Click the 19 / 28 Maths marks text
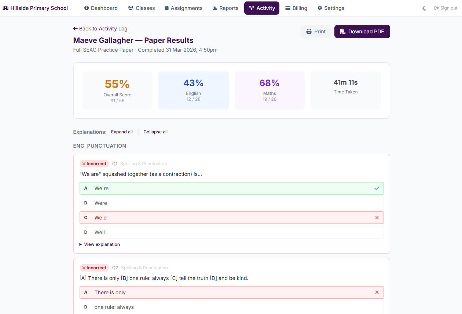 coord(269,99)
